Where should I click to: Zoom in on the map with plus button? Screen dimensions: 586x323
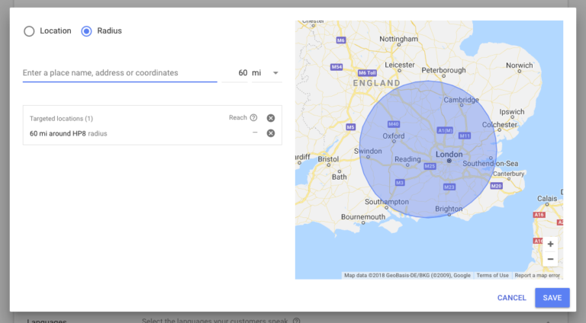point(550,244)
